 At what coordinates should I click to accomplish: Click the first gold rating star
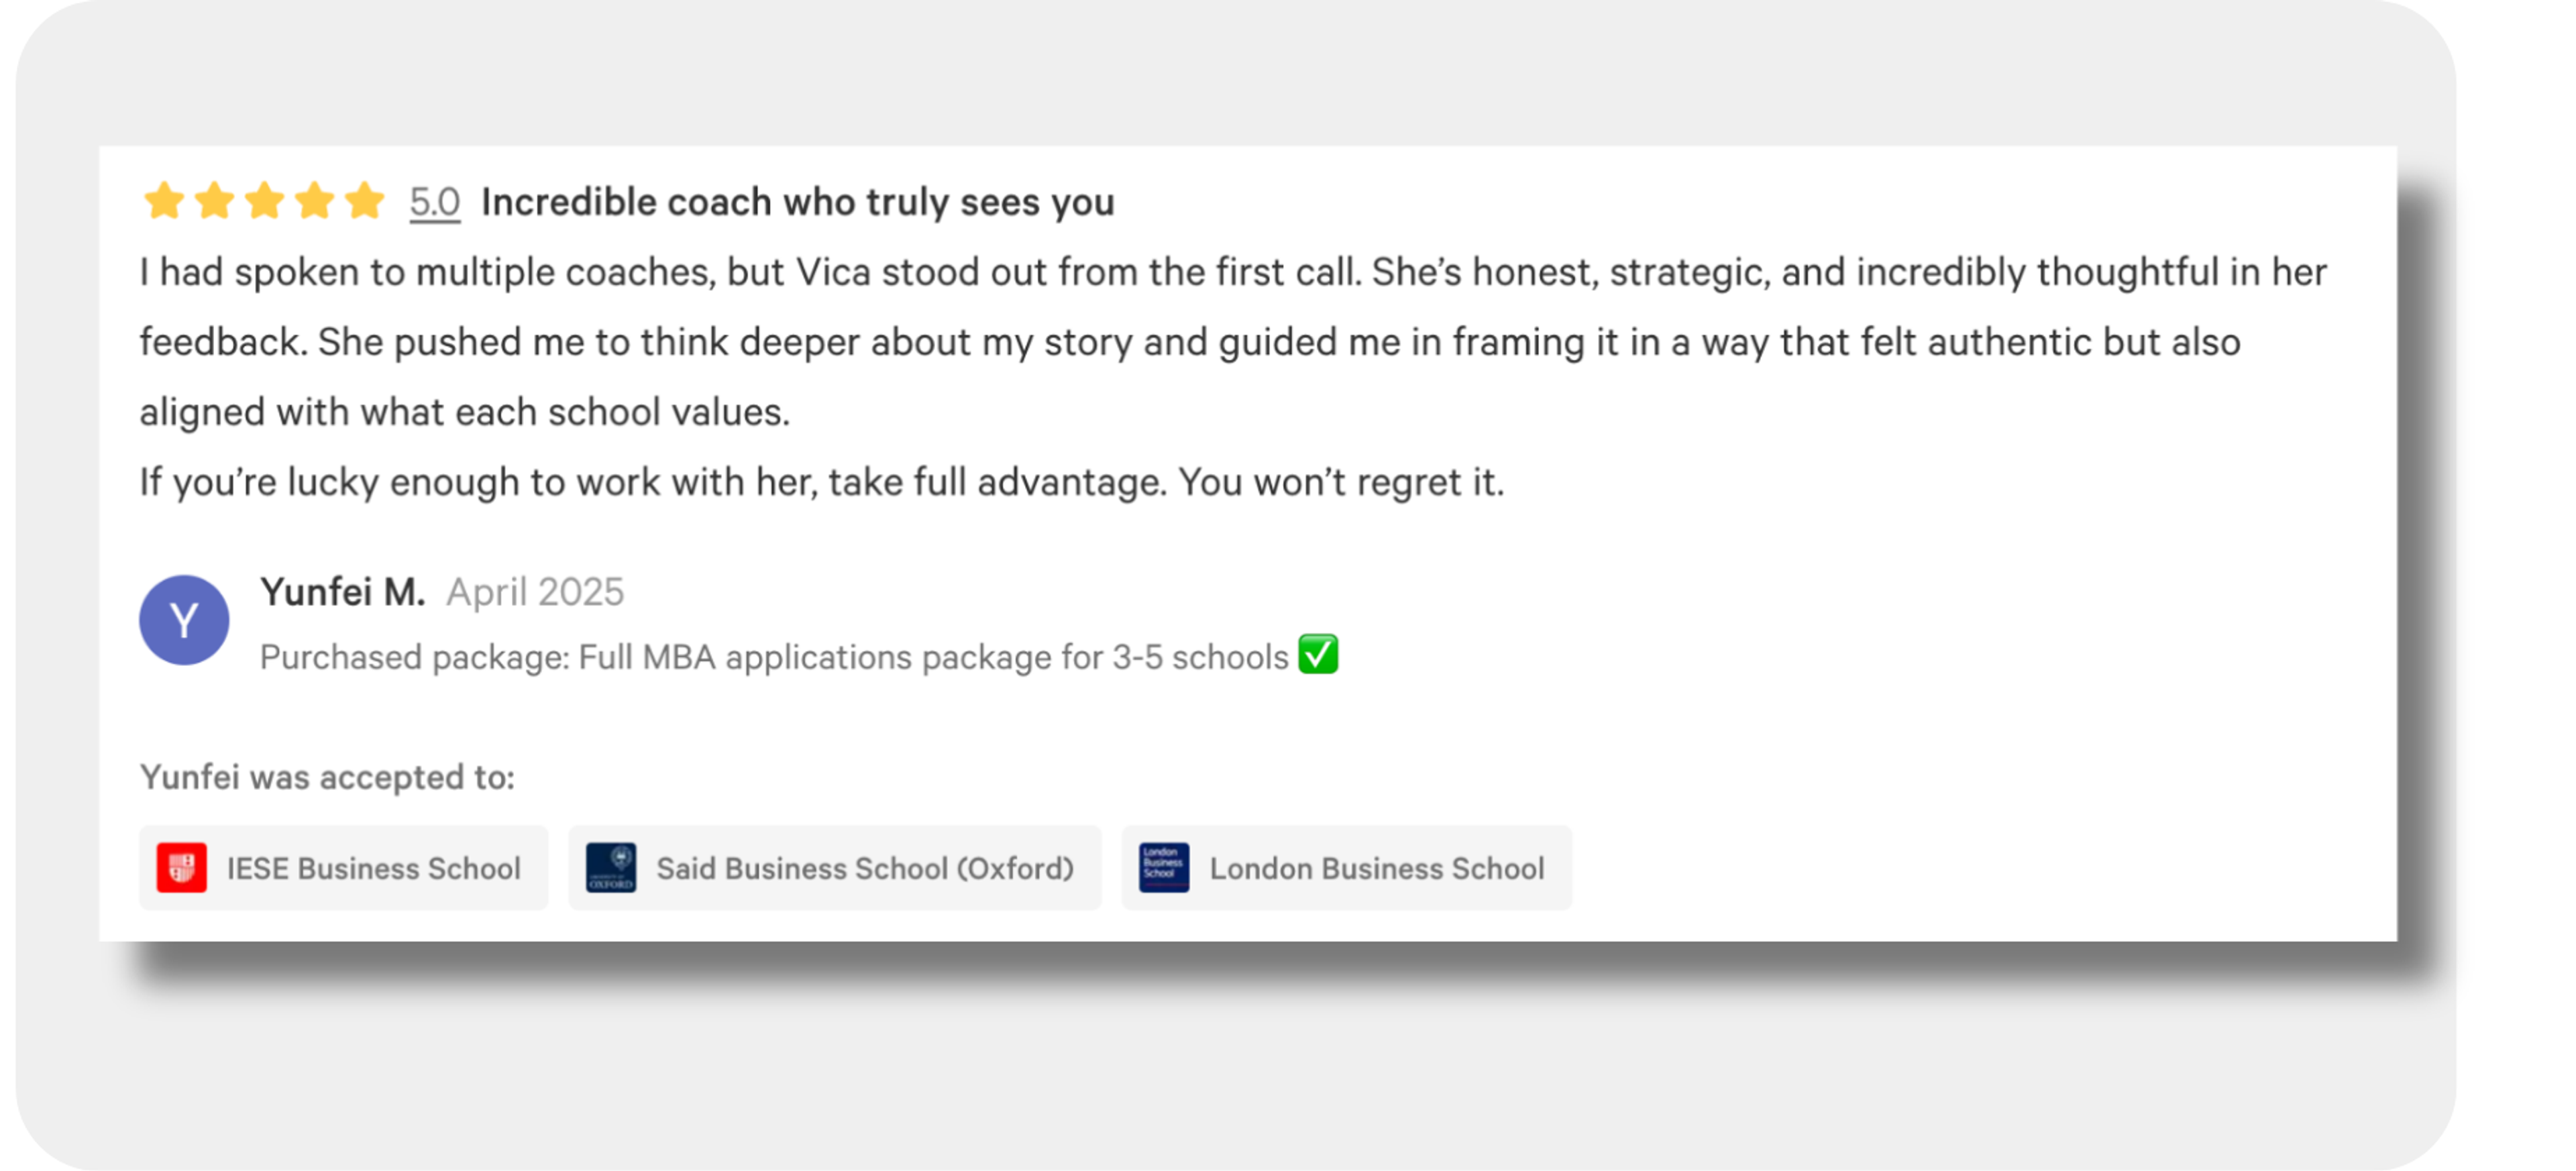[164, 201]
